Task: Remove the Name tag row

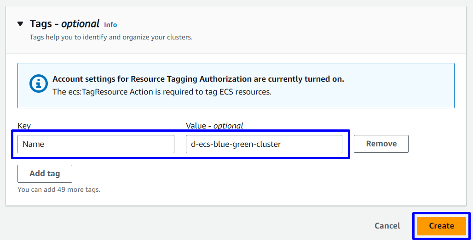Action: coord(381,144)
